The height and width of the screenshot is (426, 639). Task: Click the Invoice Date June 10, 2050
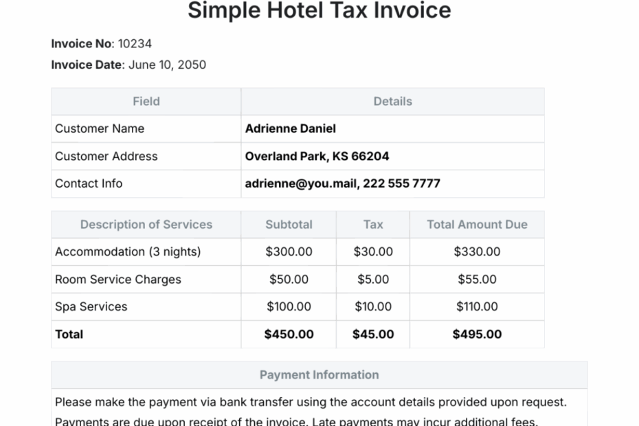(x=128, y=65)
